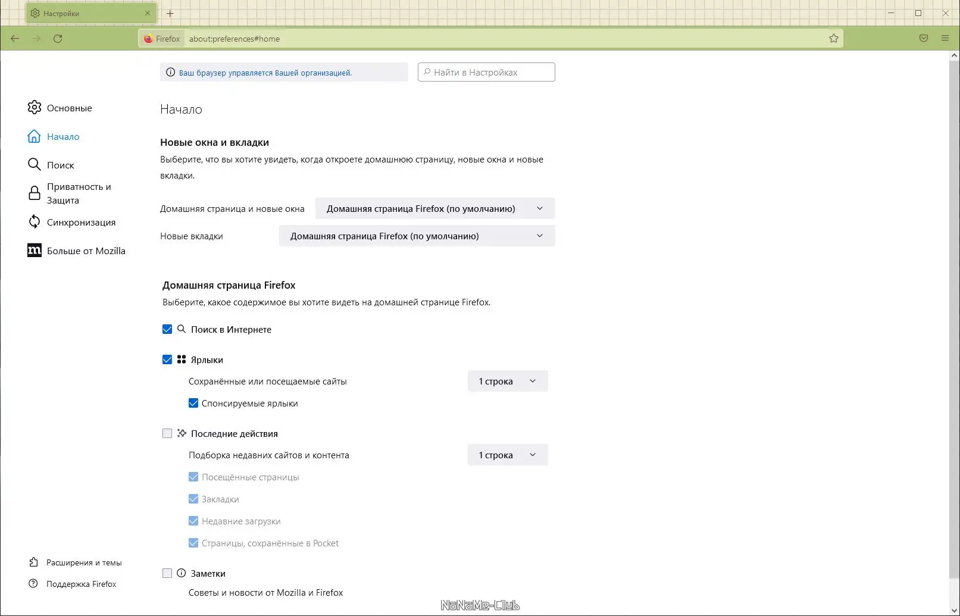Click the Mozilla logo icon in sidebar
The image size is (960, 616).
click(x=35, y=250)
